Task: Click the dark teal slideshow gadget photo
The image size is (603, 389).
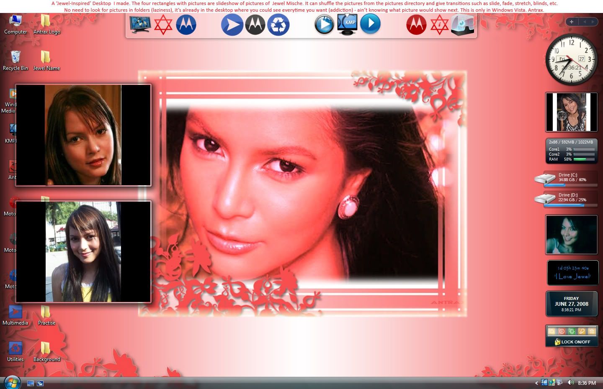Action: (x=571, y=235)
